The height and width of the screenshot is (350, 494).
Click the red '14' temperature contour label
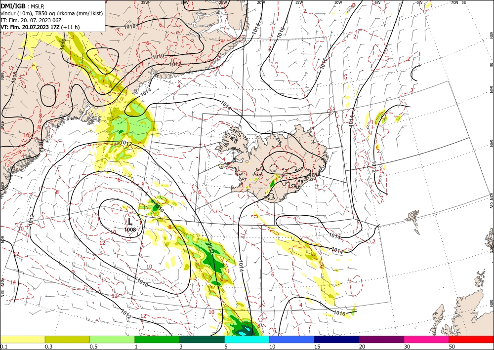13,282
